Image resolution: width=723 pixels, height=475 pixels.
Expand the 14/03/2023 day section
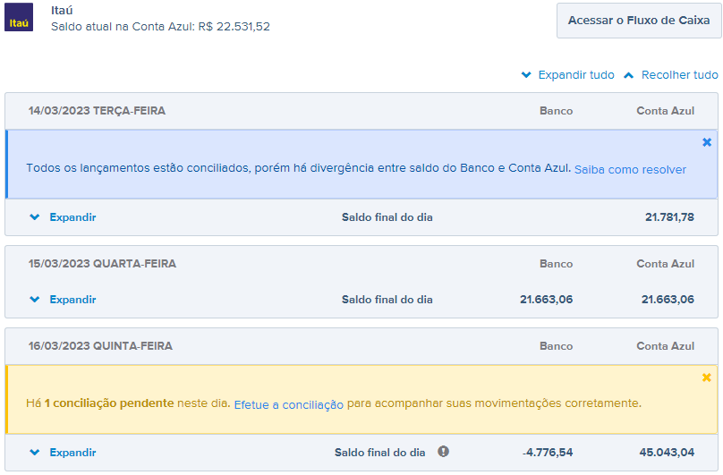tap(72, 217)
